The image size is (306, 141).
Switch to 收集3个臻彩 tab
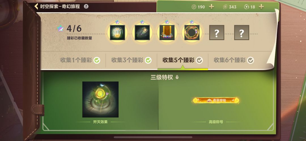[x=131, y=60]
